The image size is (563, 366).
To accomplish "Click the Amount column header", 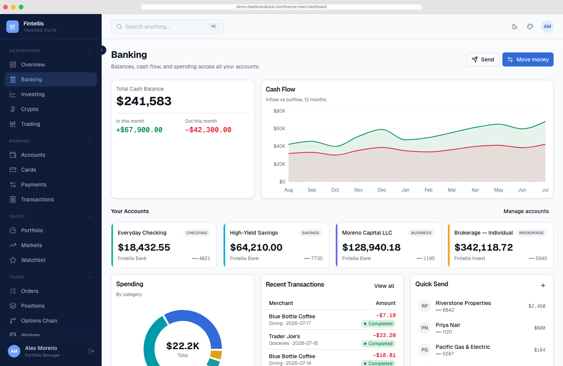I will pos(385,303).
